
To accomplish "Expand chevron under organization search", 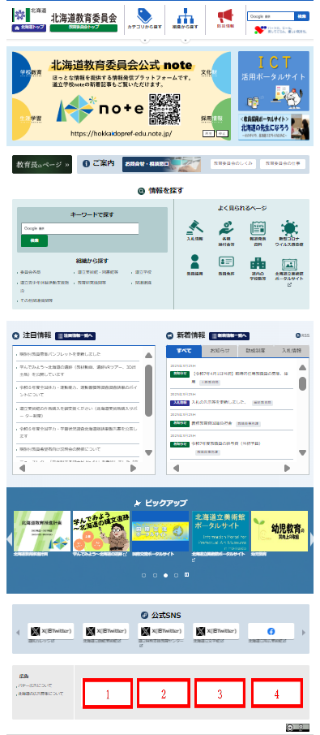I will pyautogui.click(x=186, y=41).
